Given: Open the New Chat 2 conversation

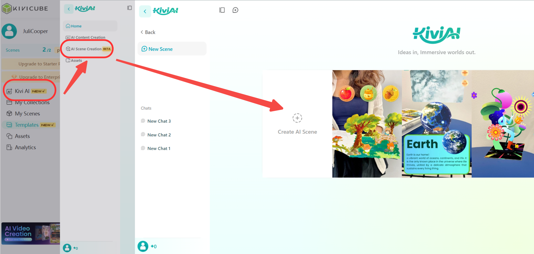Looking at the screenshot, I should (156, 135).
